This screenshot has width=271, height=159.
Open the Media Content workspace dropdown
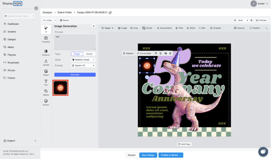(x=19, y=16)
